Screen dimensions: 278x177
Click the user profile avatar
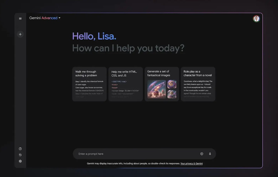(256, 19)
